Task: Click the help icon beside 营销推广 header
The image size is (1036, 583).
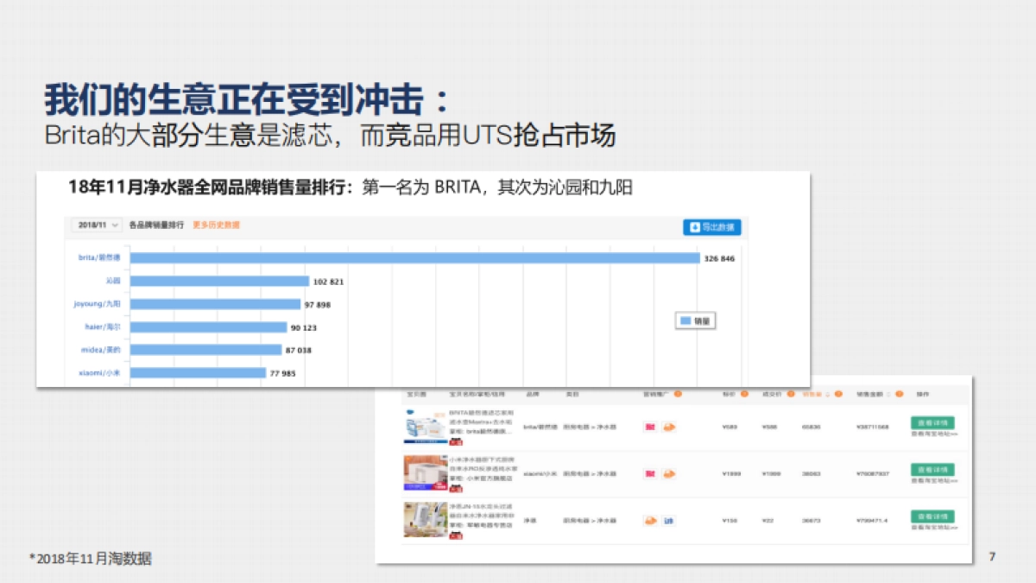Action: 676,396
